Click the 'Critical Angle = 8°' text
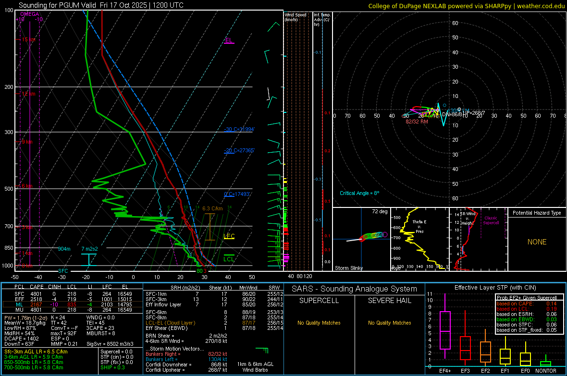Image resolution: width=567 pixels, height=376 pixels. tap(359, 193)
